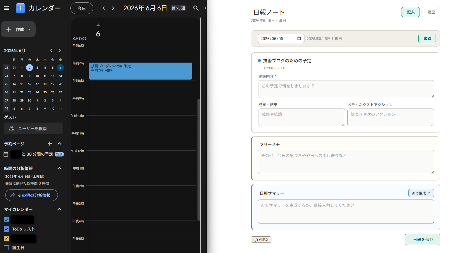Focus the 日報サマリー text area

point(346,211)
